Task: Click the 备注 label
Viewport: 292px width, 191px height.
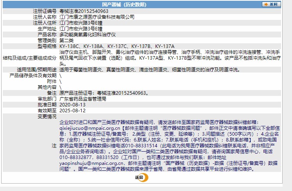Action: pyautogui.click(x=52, y=93)
